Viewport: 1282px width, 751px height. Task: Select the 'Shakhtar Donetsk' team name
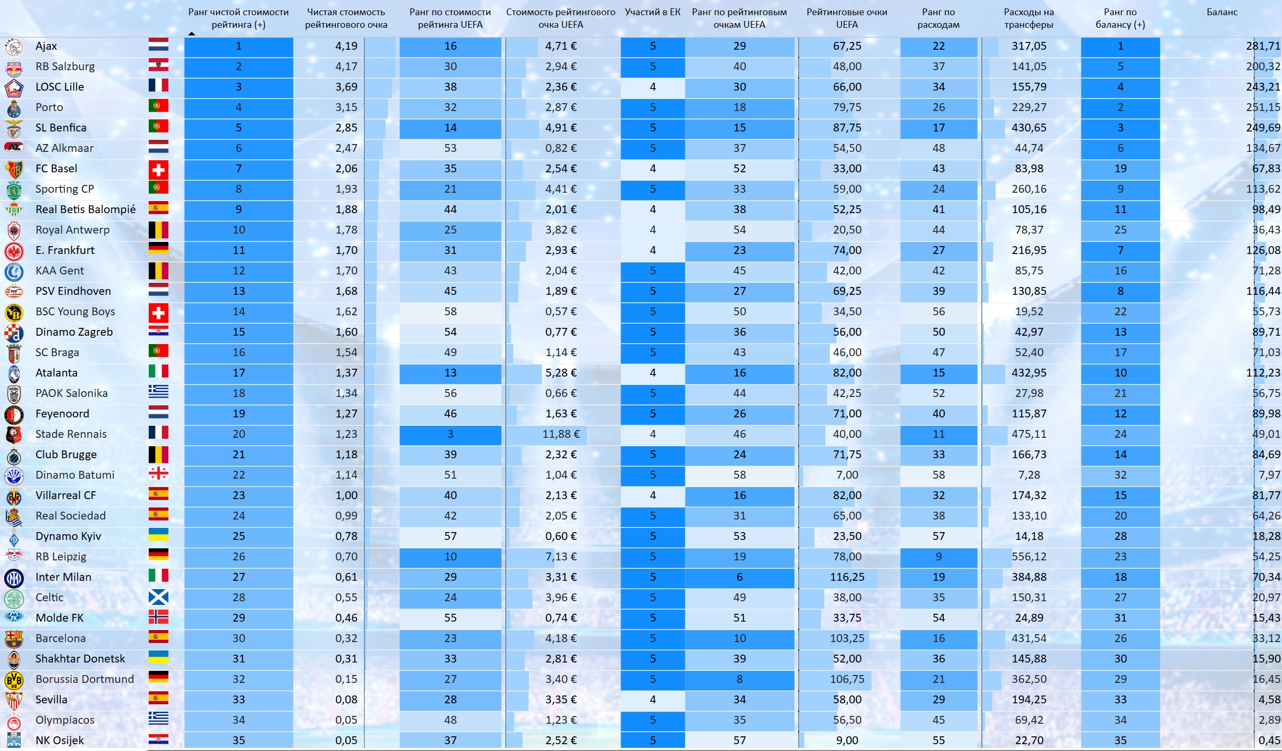click(80, 659)
